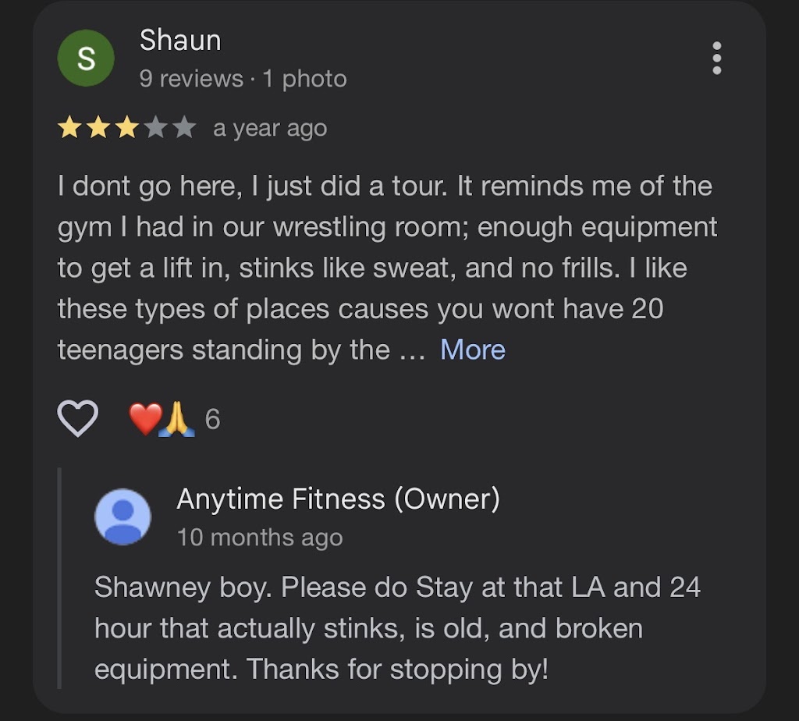Image resolution: width=799 pixels, height=721 pixels.
Task: Click the first gold rating star
Action: click(x=69, y=128)
